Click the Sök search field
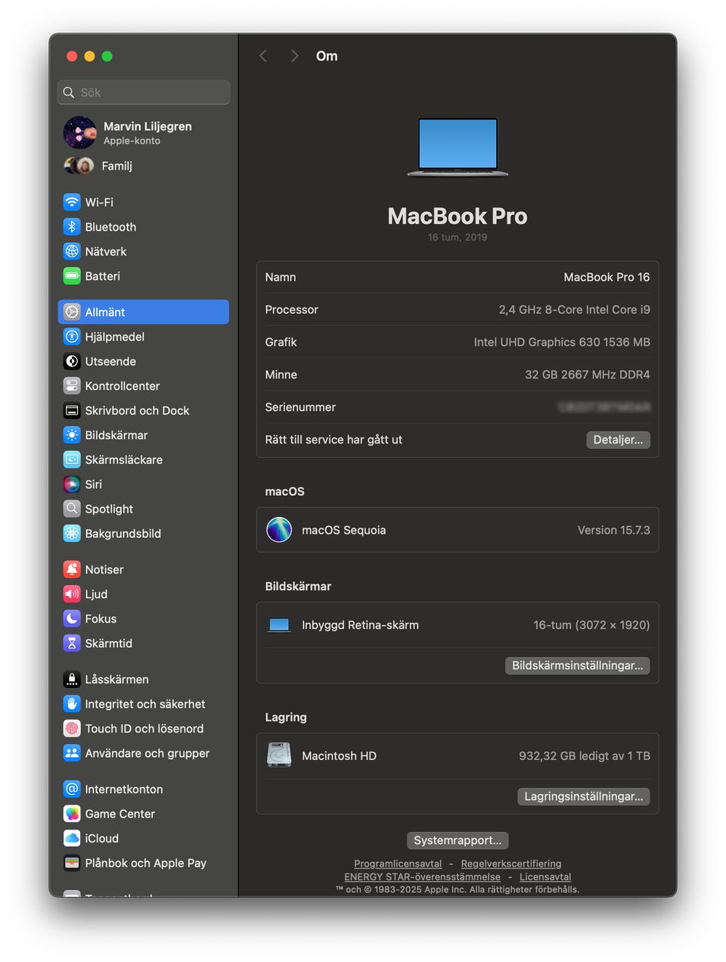This screenshot has width=726, height=962. click(144, 92)
